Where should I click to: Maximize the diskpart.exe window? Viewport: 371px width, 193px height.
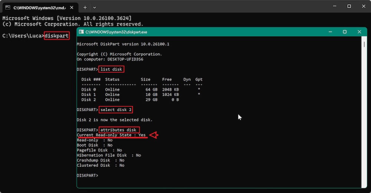[345, 32]
